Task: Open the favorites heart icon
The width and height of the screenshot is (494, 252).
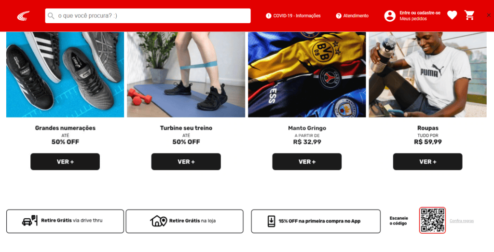Action: point(452,15)
